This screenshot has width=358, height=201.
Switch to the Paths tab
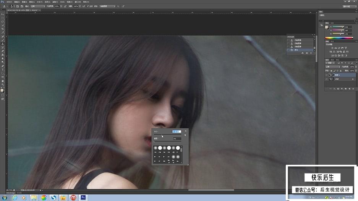coord(337,60)
